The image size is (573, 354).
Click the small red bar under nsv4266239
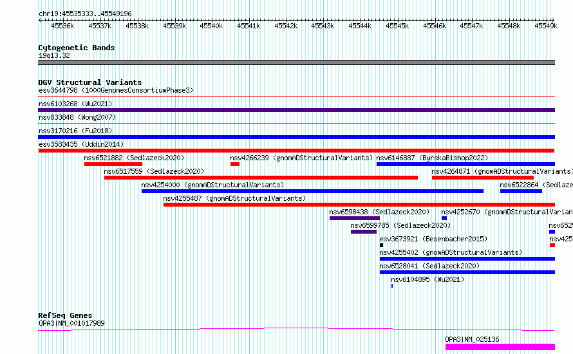(235, 164)
